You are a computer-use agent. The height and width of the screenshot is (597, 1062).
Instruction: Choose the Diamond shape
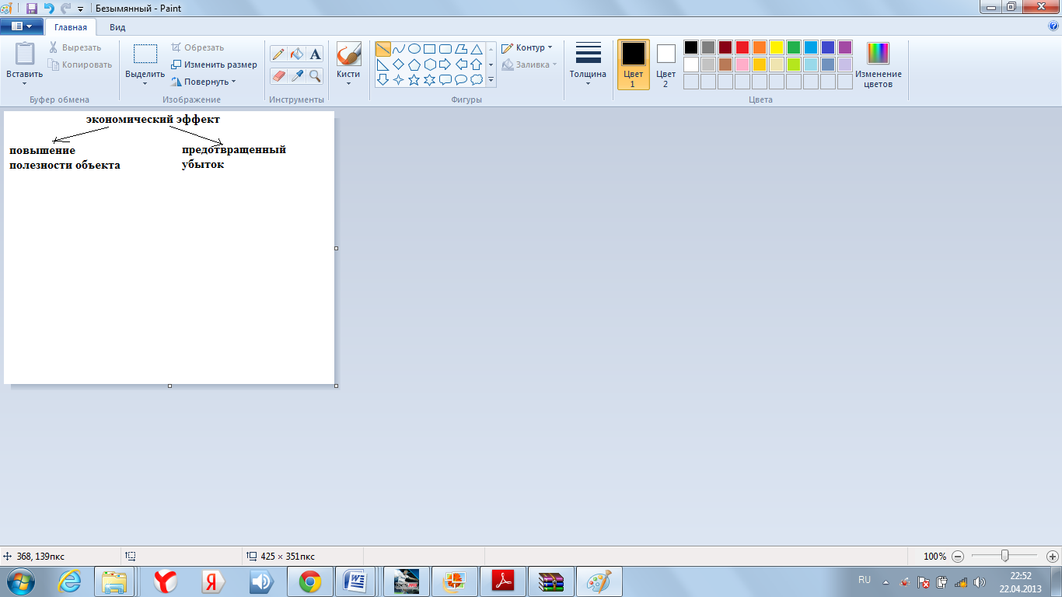[x=399, y=65]
